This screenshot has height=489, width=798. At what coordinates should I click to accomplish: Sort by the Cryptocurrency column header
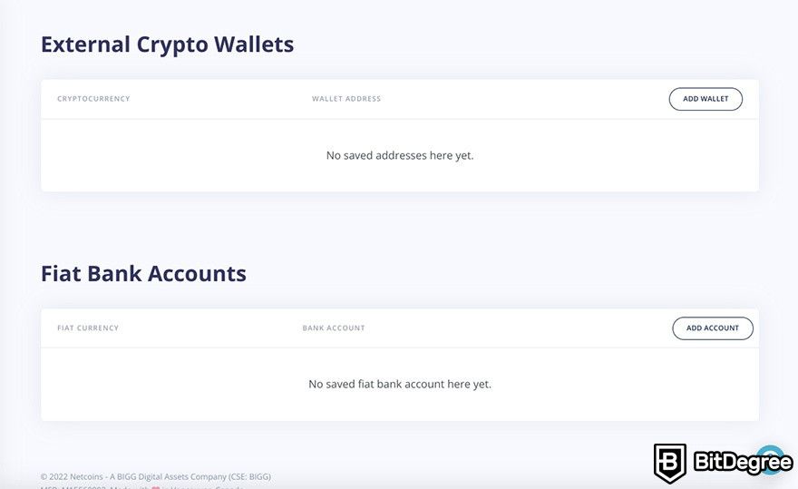pos(93,99)
